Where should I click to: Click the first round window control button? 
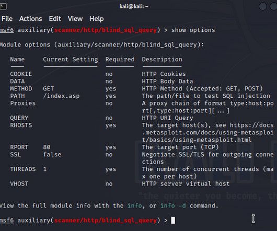click(x=262, y=7)
